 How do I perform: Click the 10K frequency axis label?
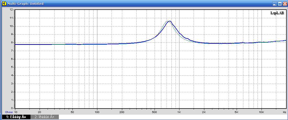pos(262,112)
